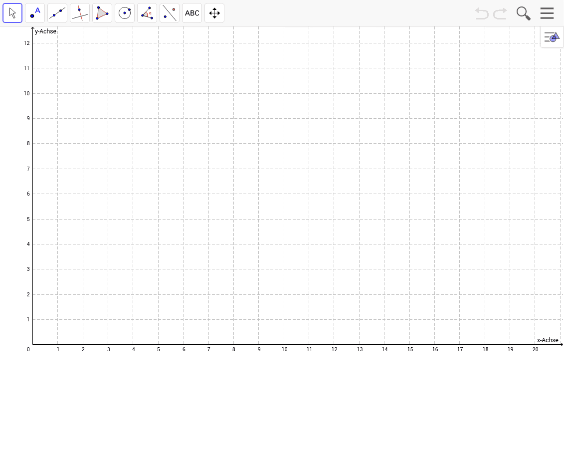Select the Move arrow tool
564x459 pixels.
(12, 13)
